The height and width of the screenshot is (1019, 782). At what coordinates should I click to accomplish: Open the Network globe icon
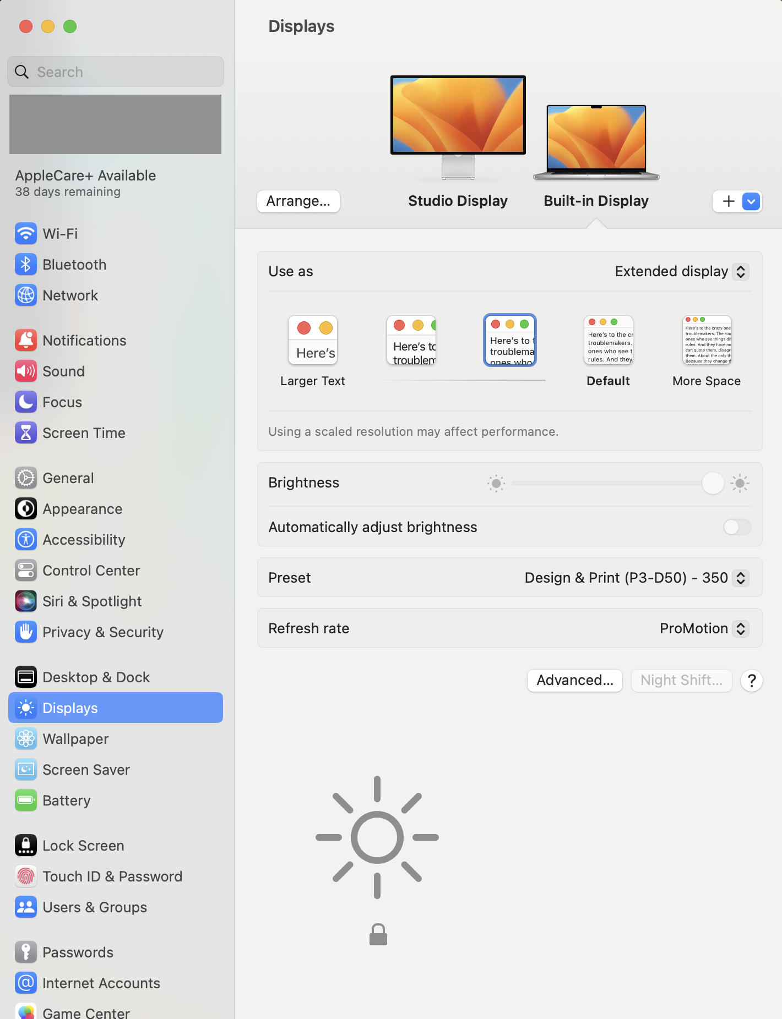click(26, 295)
